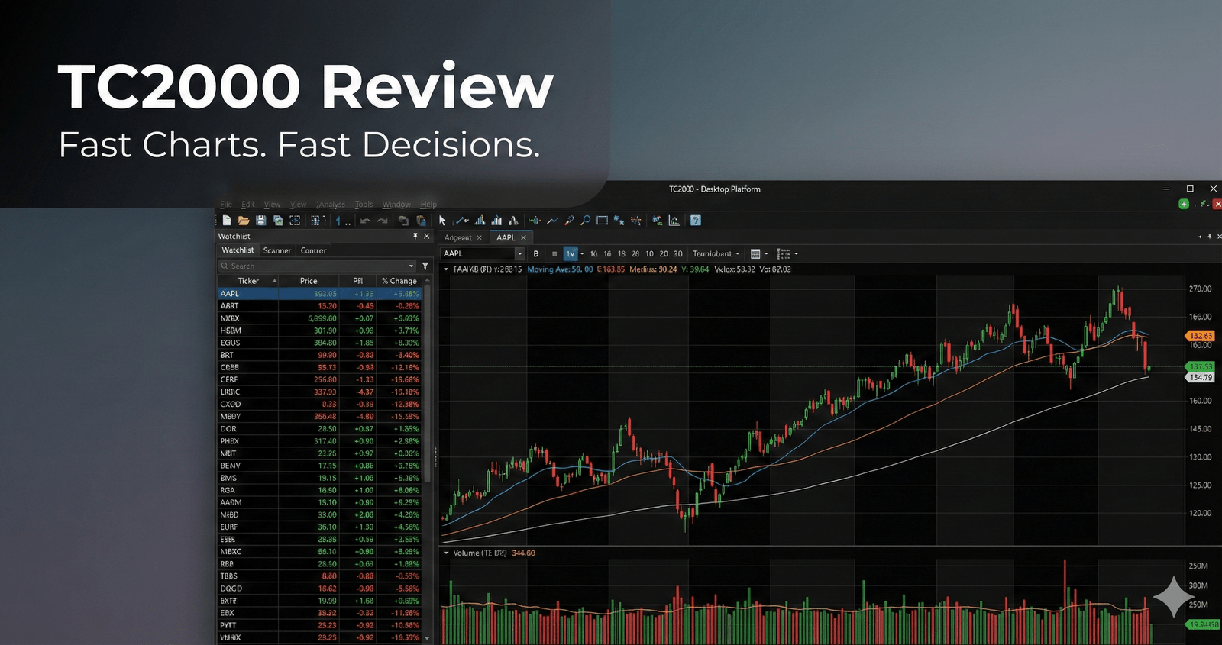1222x645 pixels.
Task: Click the Save all icon next to Save
Action: [x=278, y=221]
